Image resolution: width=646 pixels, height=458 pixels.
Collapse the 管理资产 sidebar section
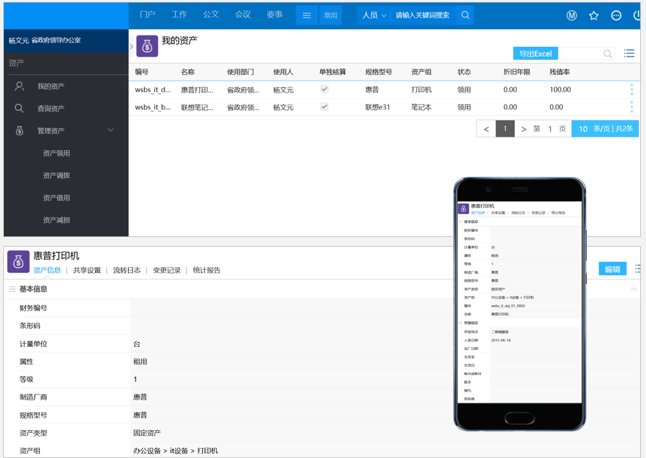pyautogui.click(x=111, y=130)
